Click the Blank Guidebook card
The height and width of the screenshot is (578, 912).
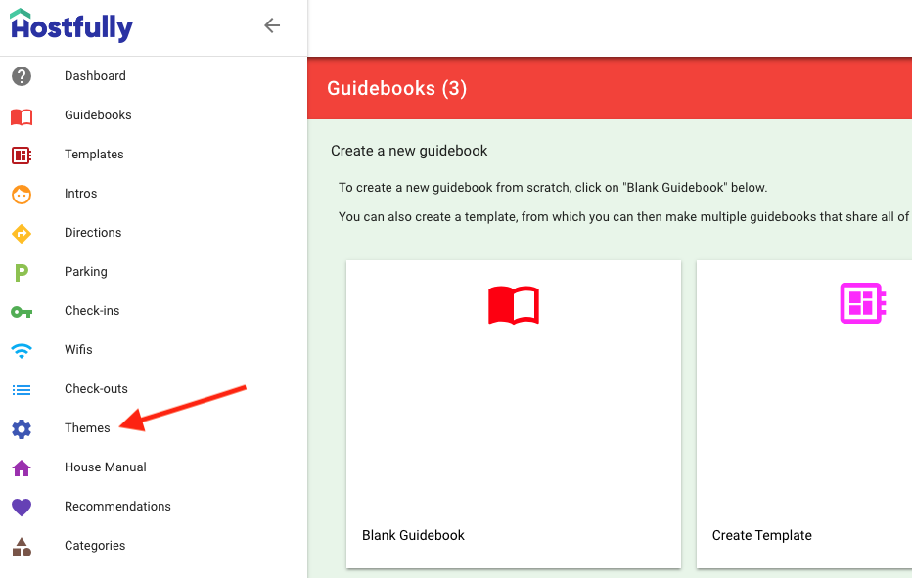coord(513,414)
